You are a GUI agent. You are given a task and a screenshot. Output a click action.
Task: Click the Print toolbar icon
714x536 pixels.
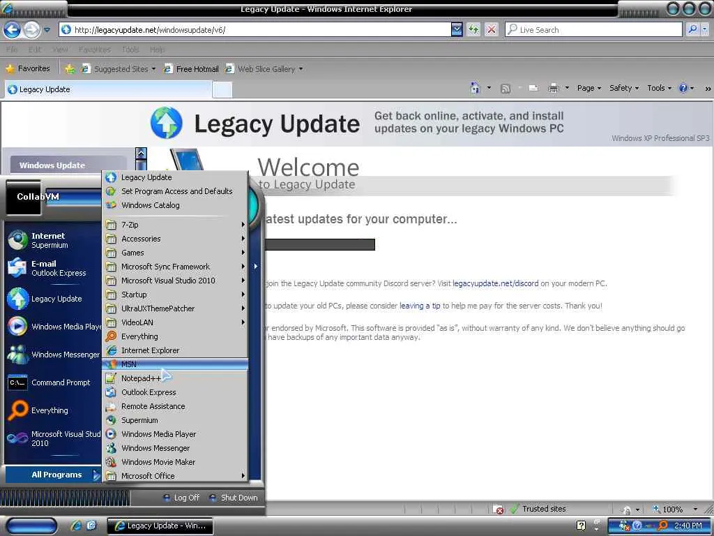tap(553, 89)
